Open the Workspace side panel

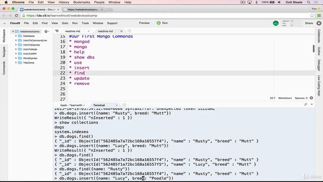point(4,36)
